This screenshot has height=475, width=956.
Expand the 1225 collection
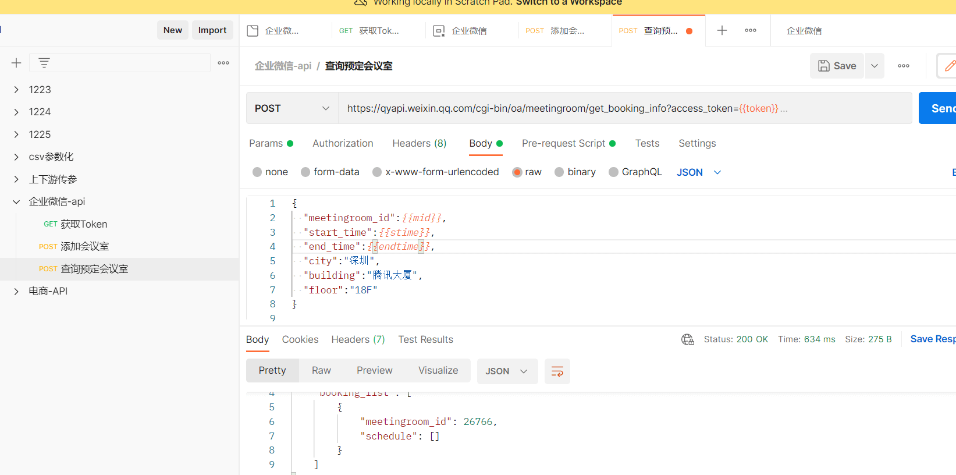pos(16,134)
